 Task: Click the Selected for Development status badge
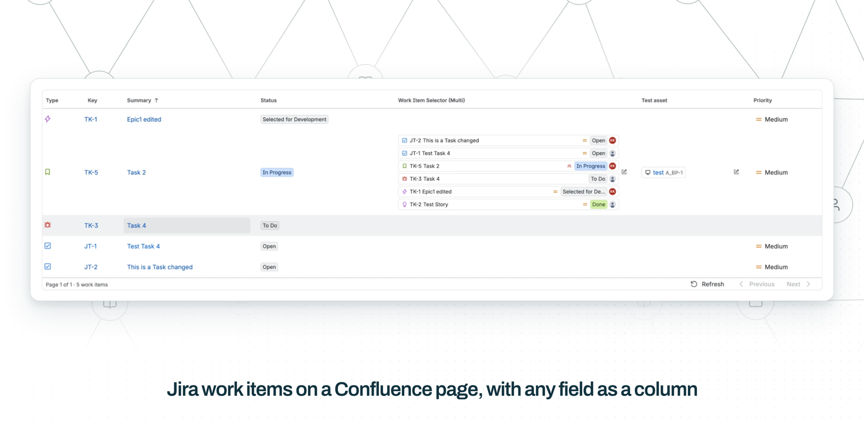[x=294, y=120]
